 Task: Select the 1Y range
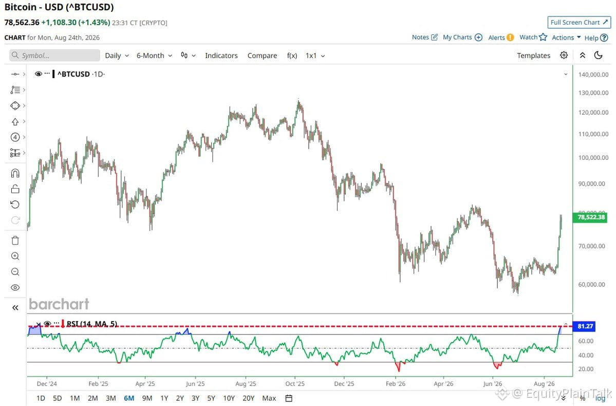[x=164, y=398]
